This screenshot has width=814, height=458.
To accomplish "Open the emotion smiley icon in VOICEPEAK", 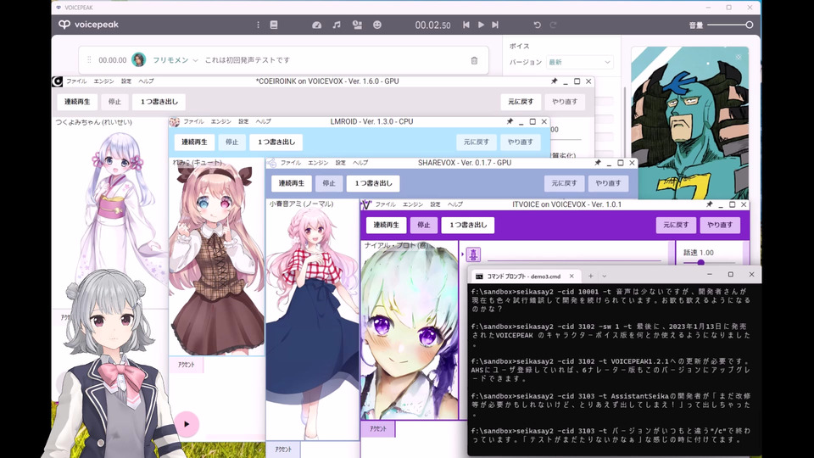I will pos(377,25).
